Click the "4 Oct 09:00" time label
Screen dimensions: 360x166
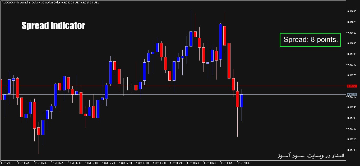coord(193,163)
